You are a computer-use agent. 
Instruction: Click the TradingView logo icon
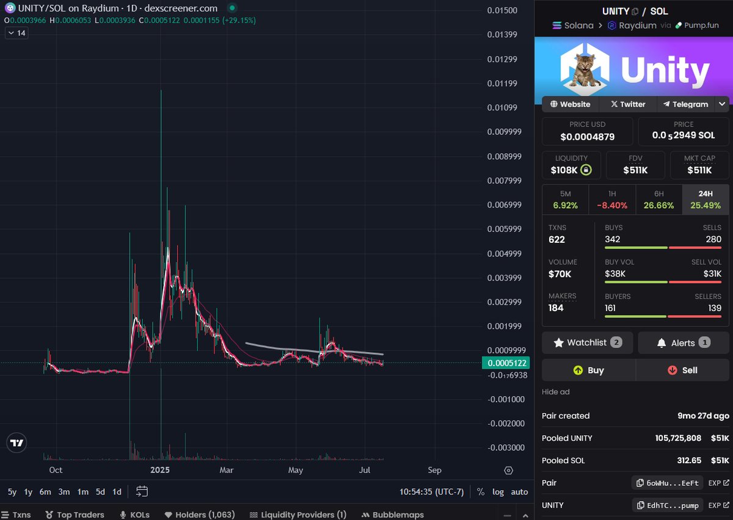[x=17, y=444]
